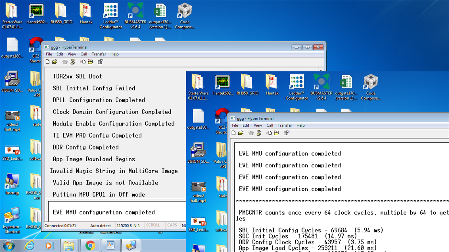Click Disconnect icon in back HyperTerminal toolbar
Screen dimensions: 449x252
pyautogui.click(x=73, y=62)
